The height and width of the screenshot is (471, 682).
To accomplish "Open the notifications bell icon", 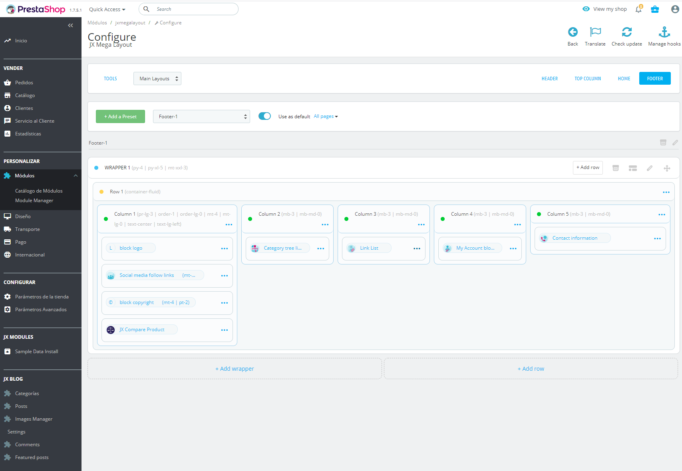I will [638, 9].
